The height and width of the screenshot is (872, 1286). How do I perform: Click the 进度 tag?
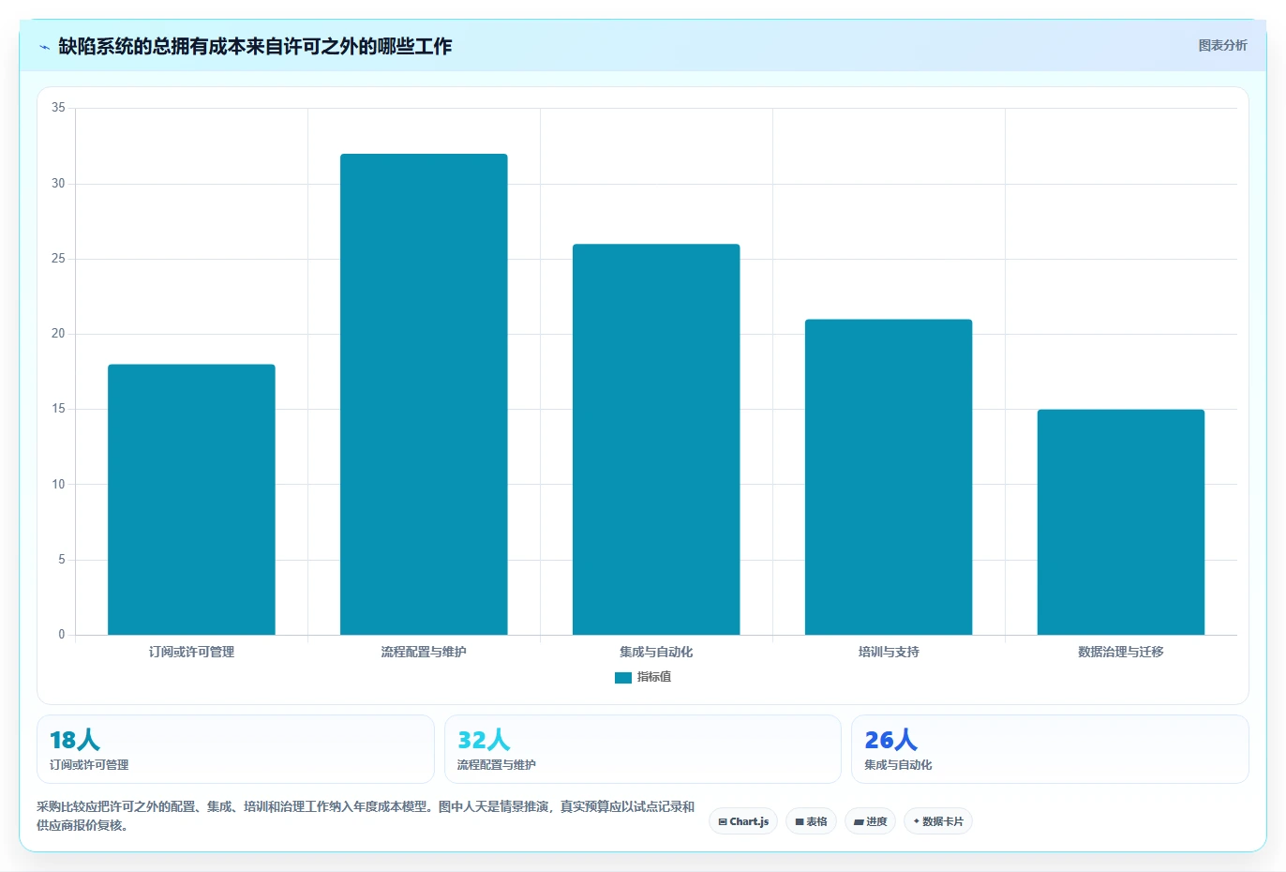tap(870, 821)
